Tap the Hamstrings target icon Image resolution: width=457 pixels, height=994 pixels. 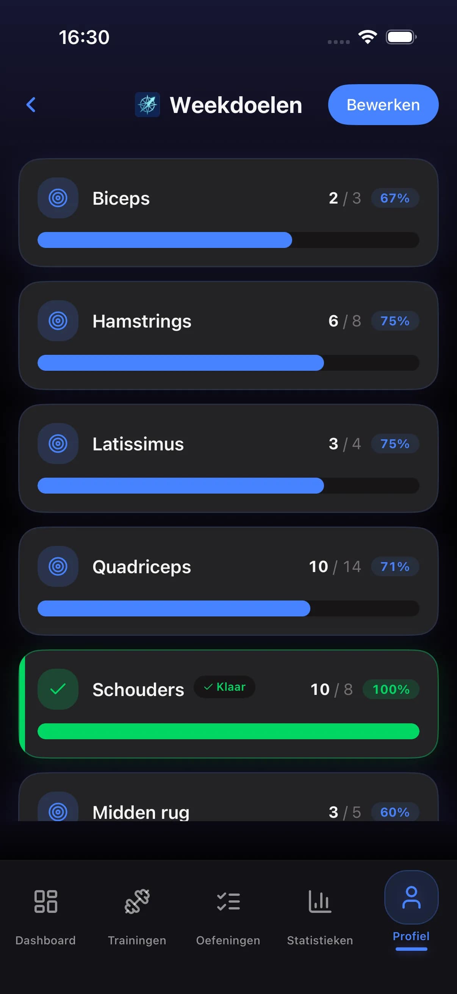click(58, 321)
